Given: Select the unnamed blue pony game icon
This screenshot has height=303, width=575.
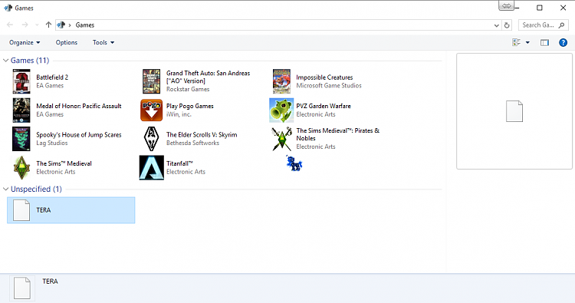Looking at the screenshot, I should coord(294,163).
